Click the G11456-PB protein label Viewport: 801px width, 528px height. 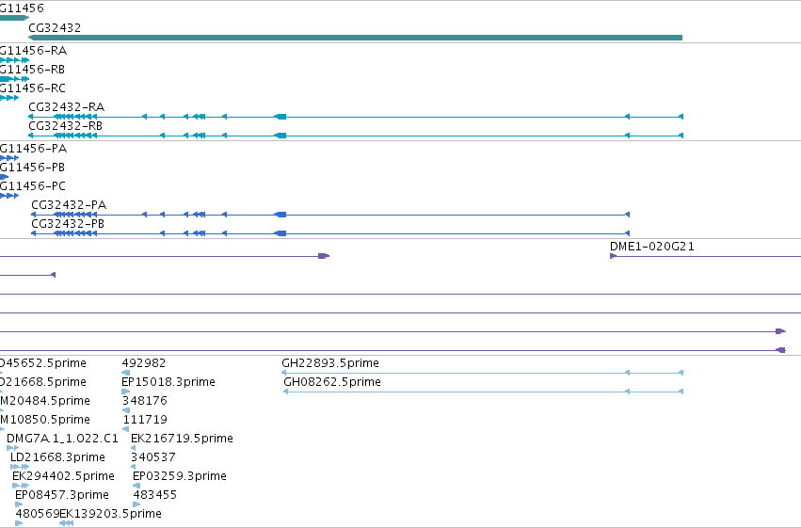pyautogui.click(x=32, y=168)
